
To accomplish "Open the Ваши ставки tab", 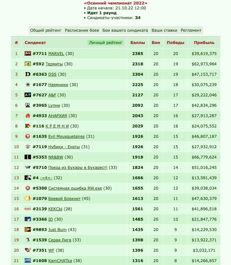I will (164, 30).
